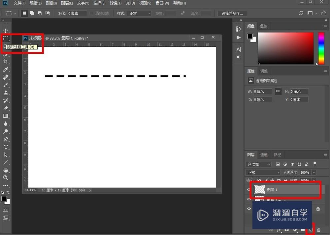The height and width of the screenshot is (235, 330).
Task: Change screen mode in toolbox
Action: 6,218
